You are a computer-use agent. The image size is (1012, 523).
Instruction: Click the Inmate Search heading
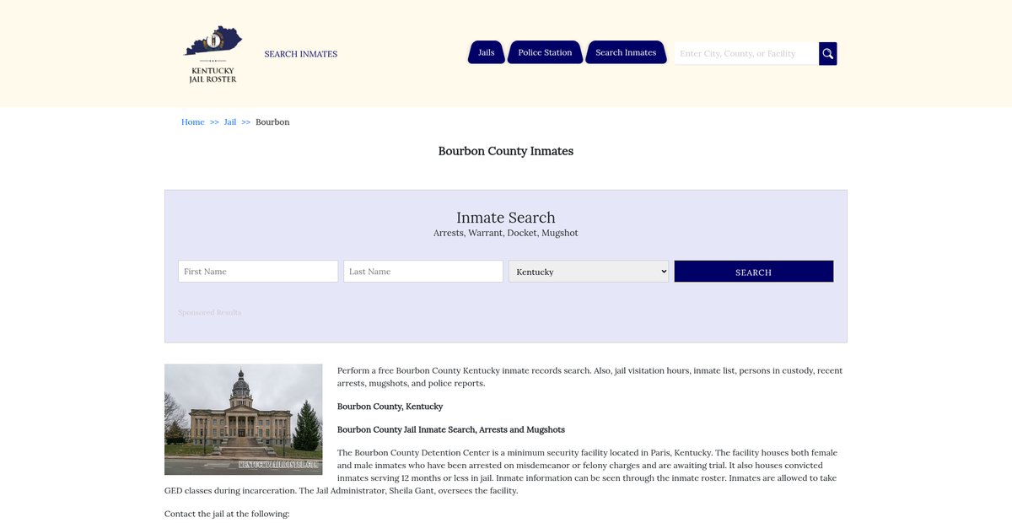point(506,218)
